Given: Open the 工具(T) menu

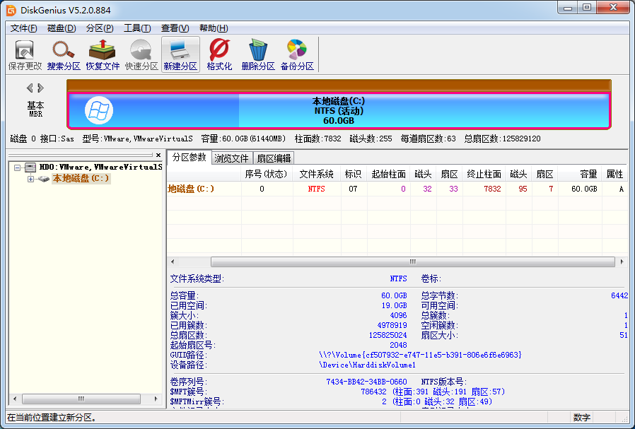Looking at the screenshot, I should [x=136, y=28].
